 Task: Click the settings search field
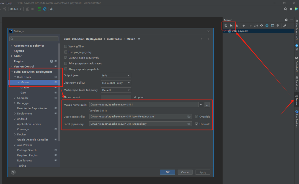click(34, 39)
